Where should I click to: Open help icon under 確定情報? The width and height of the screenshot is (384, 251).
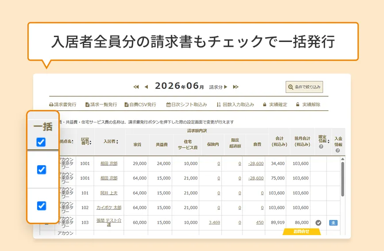point(321,146)
